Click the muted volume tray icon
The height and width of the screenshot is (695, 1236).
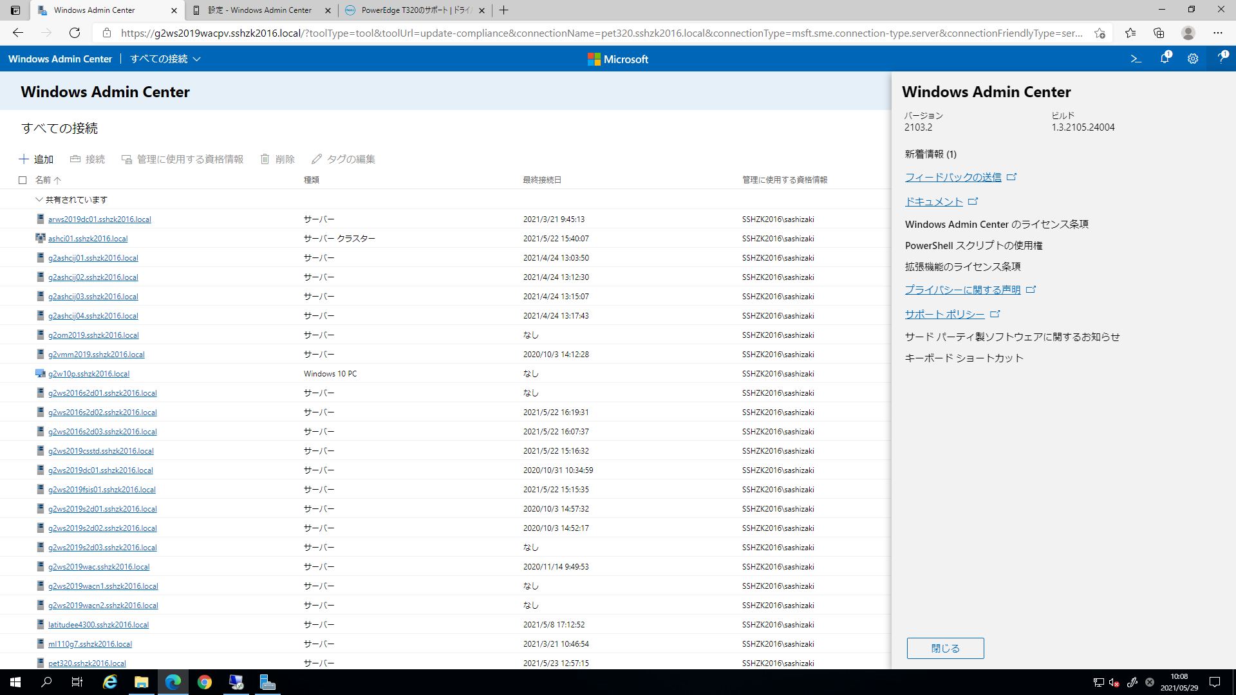point(1114,682)
